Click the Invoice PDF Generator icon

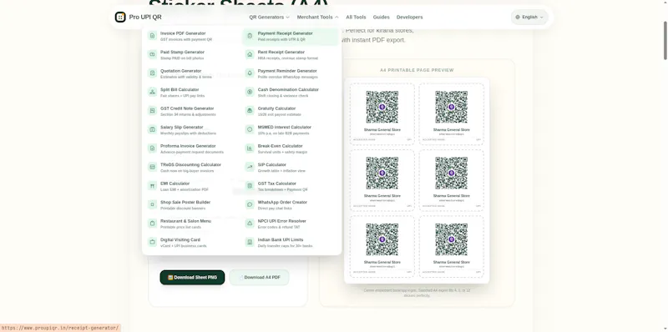[x=153, y=36]
